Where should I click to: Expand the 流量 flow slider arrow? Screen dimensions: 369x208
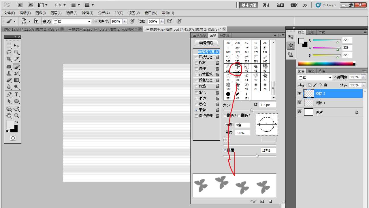coord(162,21)
